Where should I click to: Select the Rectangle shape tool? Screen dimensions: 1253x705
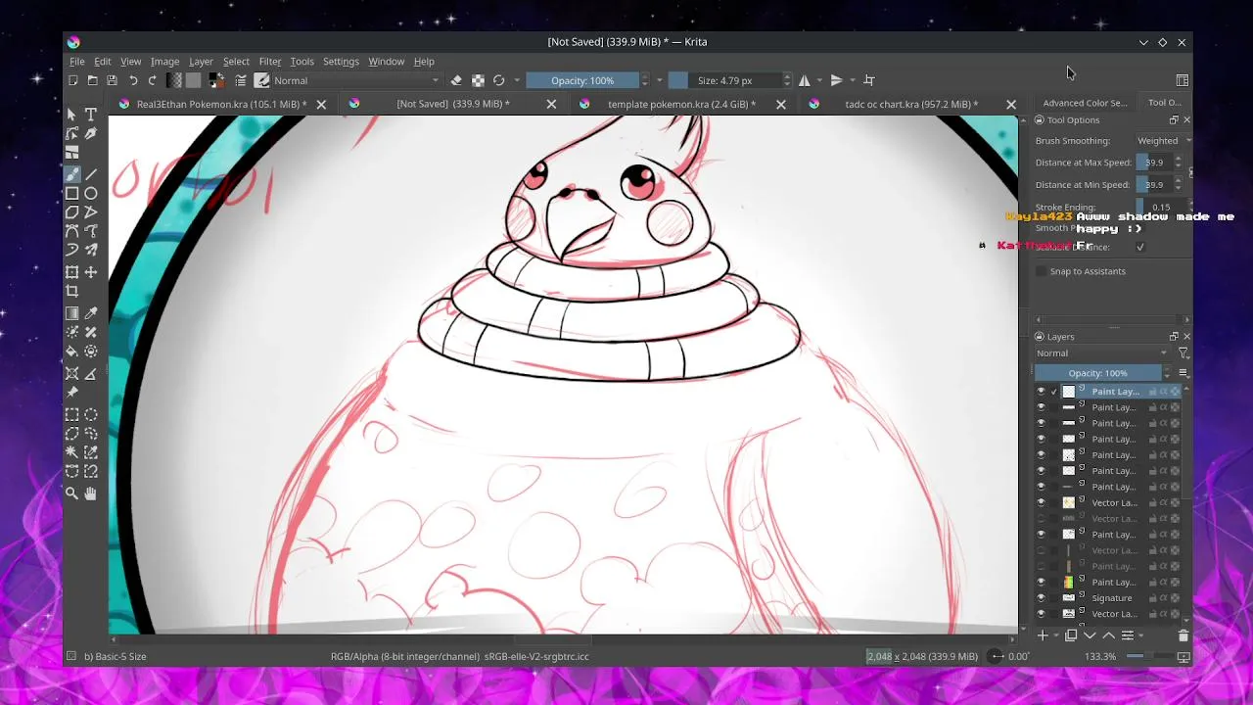point(72,194)
